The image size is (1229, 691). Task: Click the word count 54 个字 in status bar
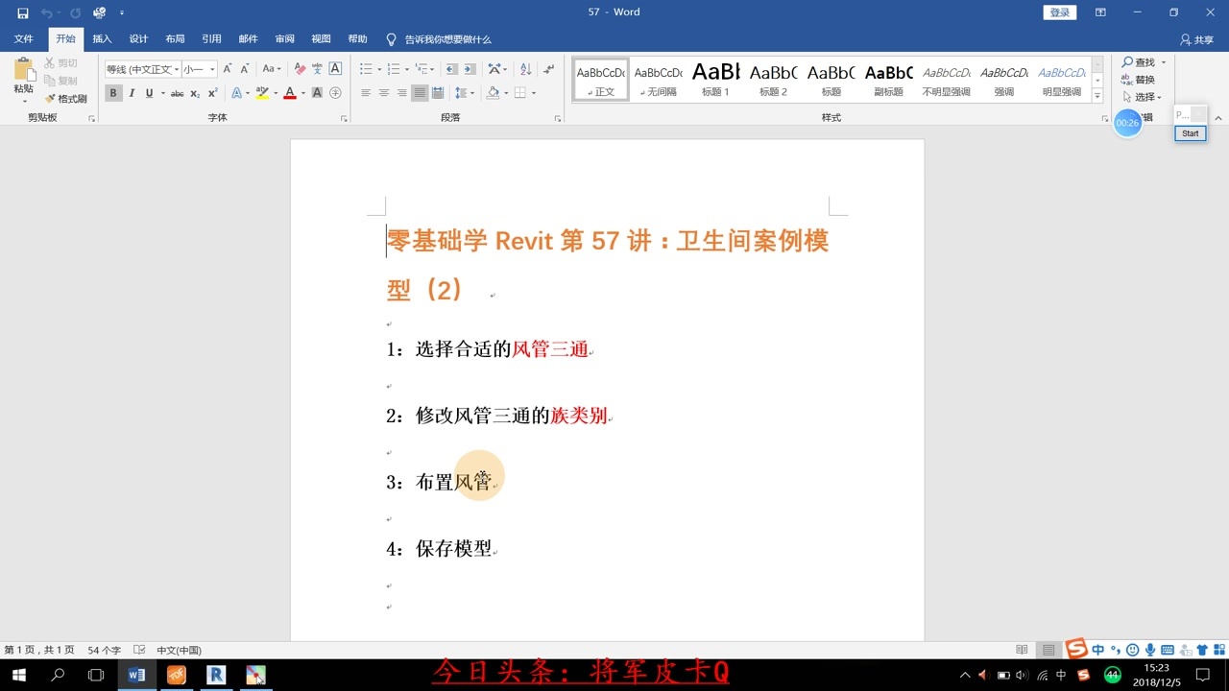[105, 650]
